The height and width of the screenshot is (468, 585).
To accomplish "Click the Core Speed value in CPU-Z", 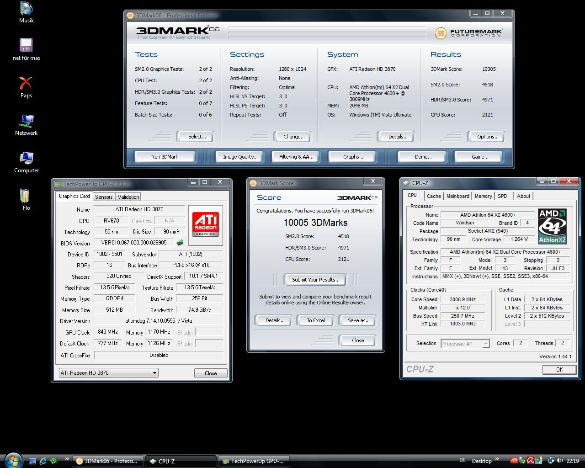I will point(463,299).
